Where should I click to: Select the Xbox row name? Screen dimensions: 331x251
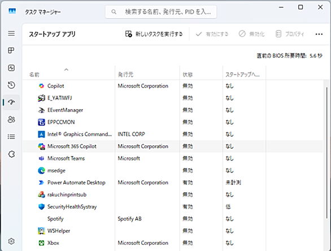[x=53, y=243]
